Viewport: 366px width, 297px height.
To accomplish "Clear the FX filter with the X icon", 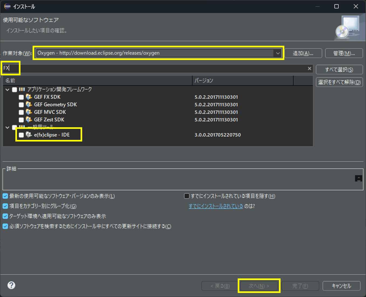I will [x=309, y=69].
